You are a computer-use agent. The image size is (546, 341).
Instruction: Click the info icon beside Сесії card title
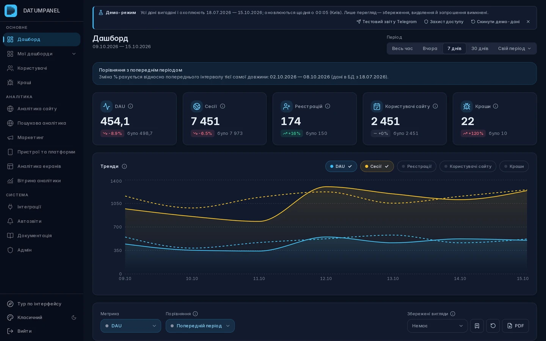coord(223,106)
